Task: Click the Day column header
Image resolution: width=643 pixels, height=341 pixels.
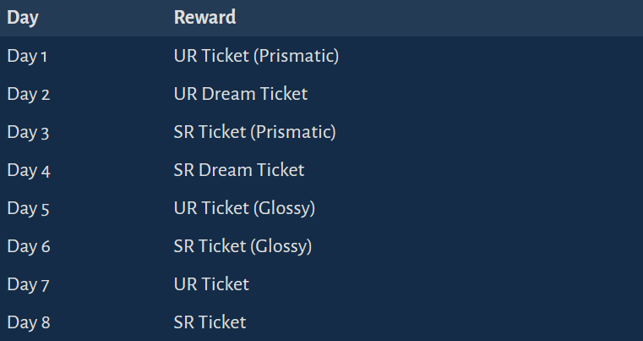Action: point(23,18)
